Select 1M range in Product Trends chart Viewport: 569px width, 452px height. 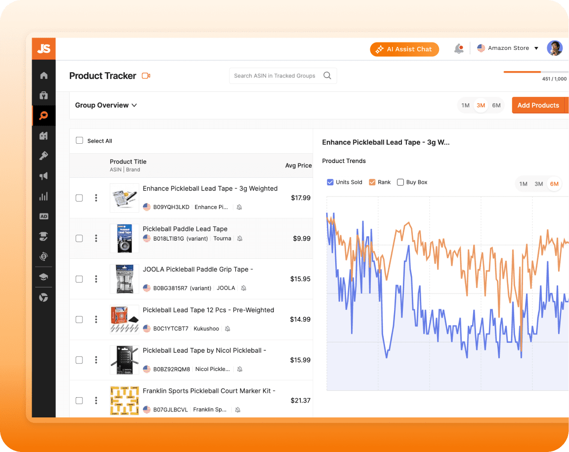[524, 184]
